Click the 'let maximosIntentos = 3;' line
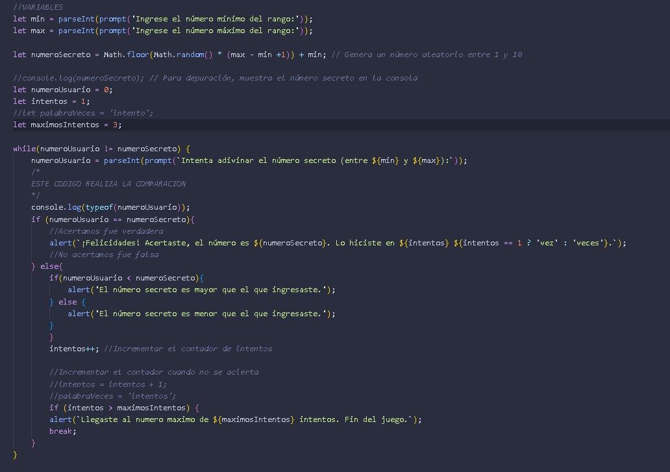 point(67,125)
